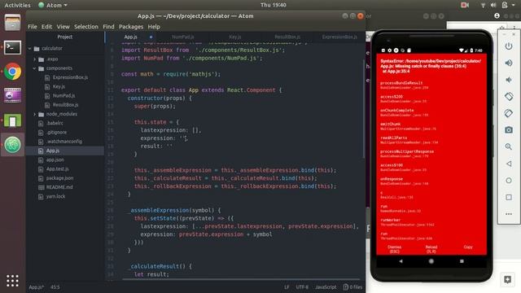Click the editor's horizontal scrollbar

(x=241, y=279)
